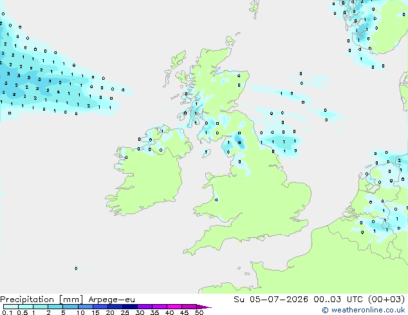The width and height of the screenshot is (408, 315).
Task: Click the '35' legend scale label
Action: click(x=155, y=312)
